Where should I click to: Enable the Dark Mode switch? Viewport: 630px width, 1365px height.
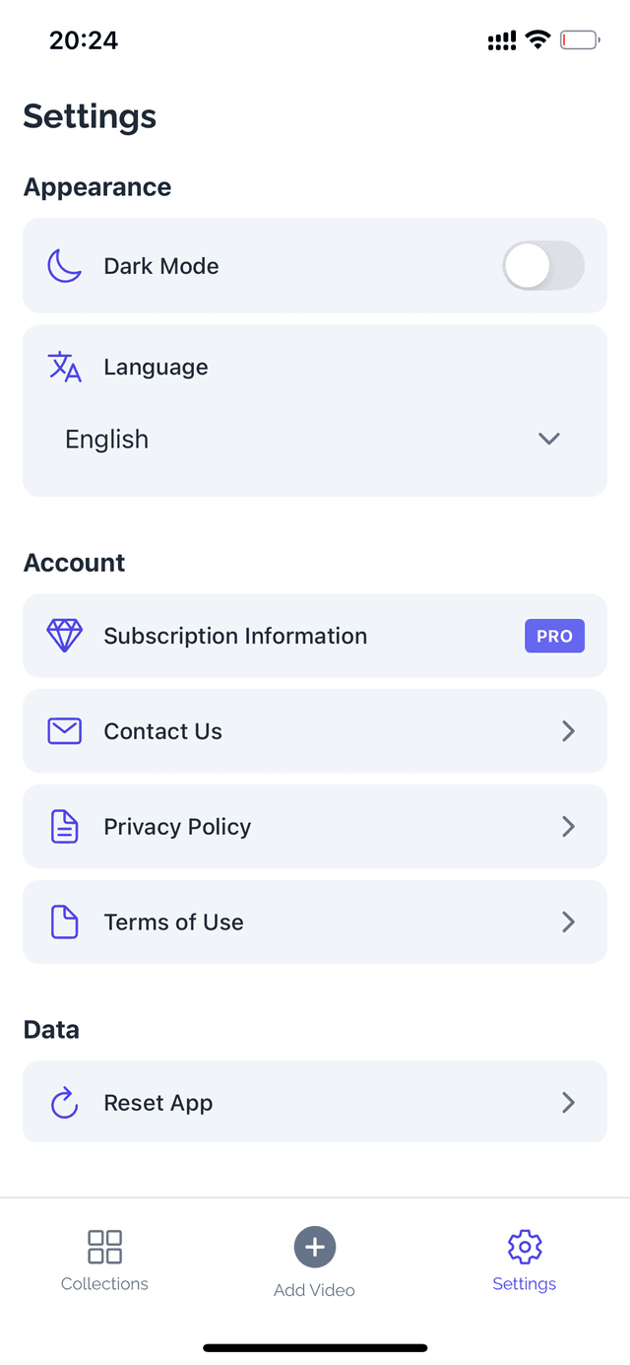click(542, 266)
